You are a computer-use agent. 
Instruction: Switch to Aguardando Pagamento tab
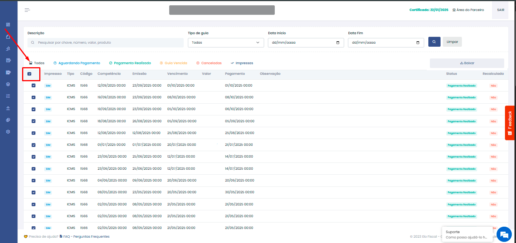tap(77, 63)
